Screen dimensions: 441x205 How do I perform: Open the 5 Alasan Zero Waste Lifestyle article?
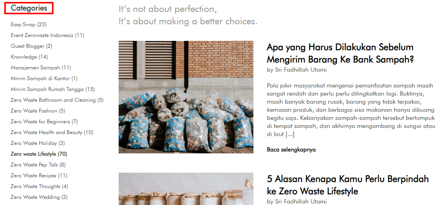tap(348, 185)
